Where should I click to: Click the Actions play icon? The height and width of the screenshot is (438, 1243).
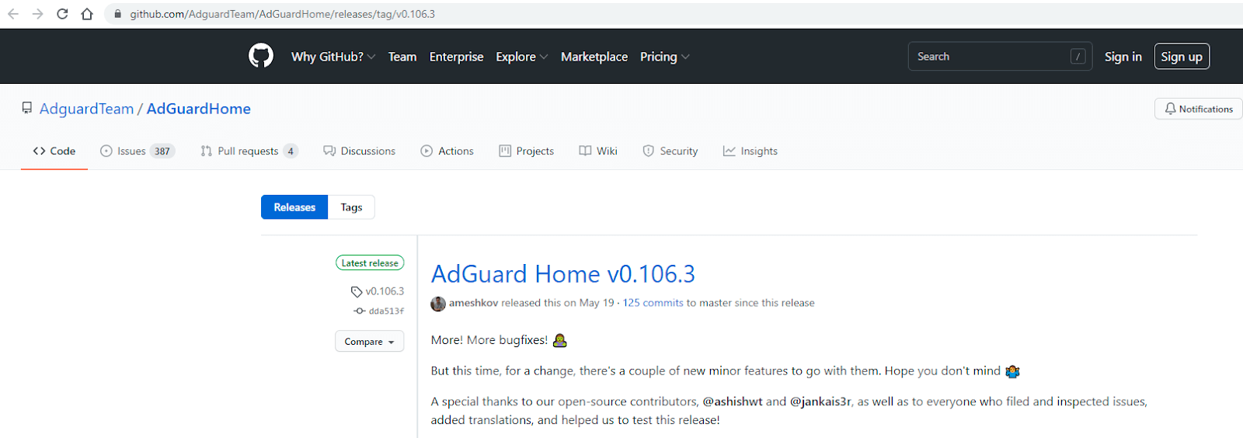coord(427,151)
